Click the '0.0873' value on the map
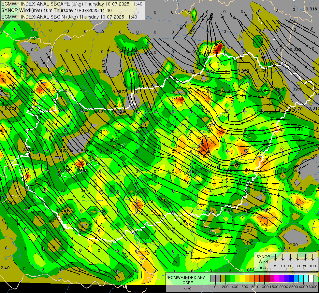Screen dimensions: 319x293 (120, 92)
